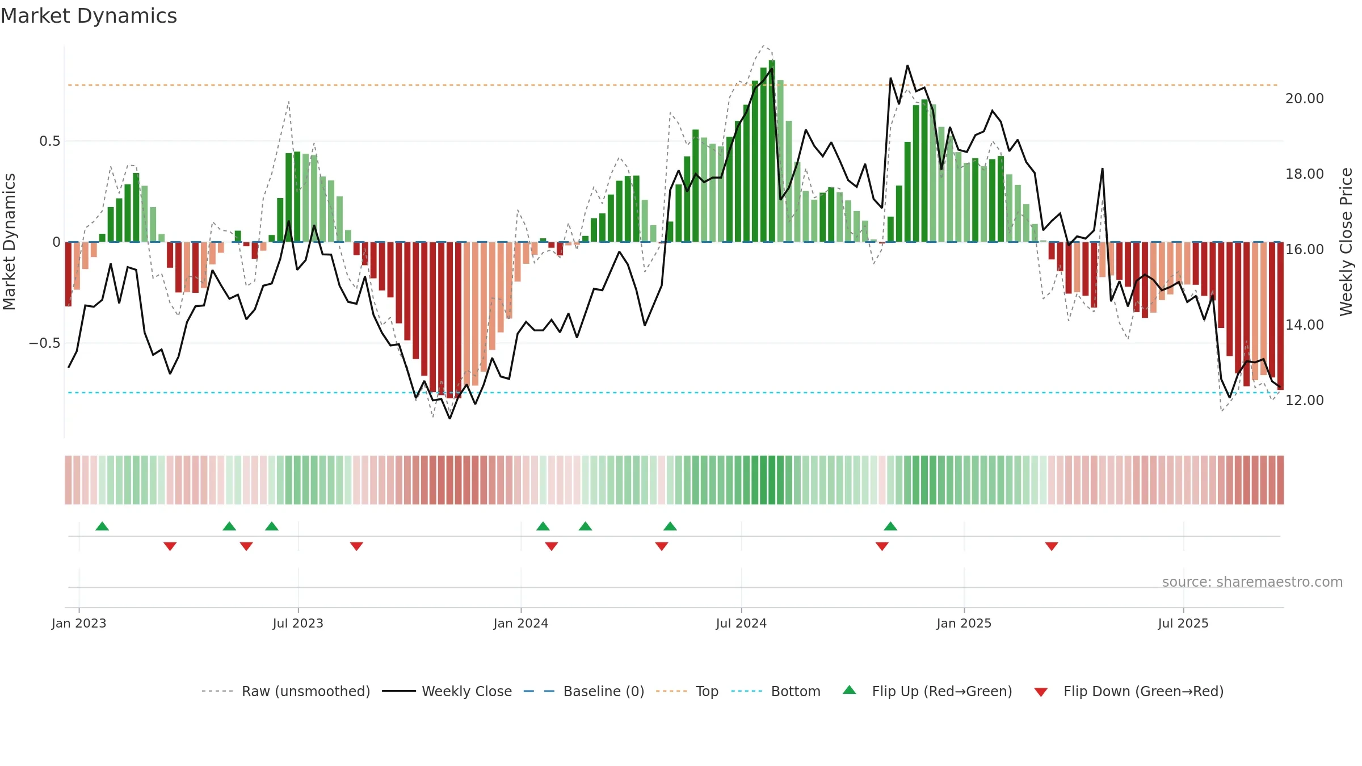
Task: Click the tallest green bar near Jul 2024
Action: (x=772, y=151)
